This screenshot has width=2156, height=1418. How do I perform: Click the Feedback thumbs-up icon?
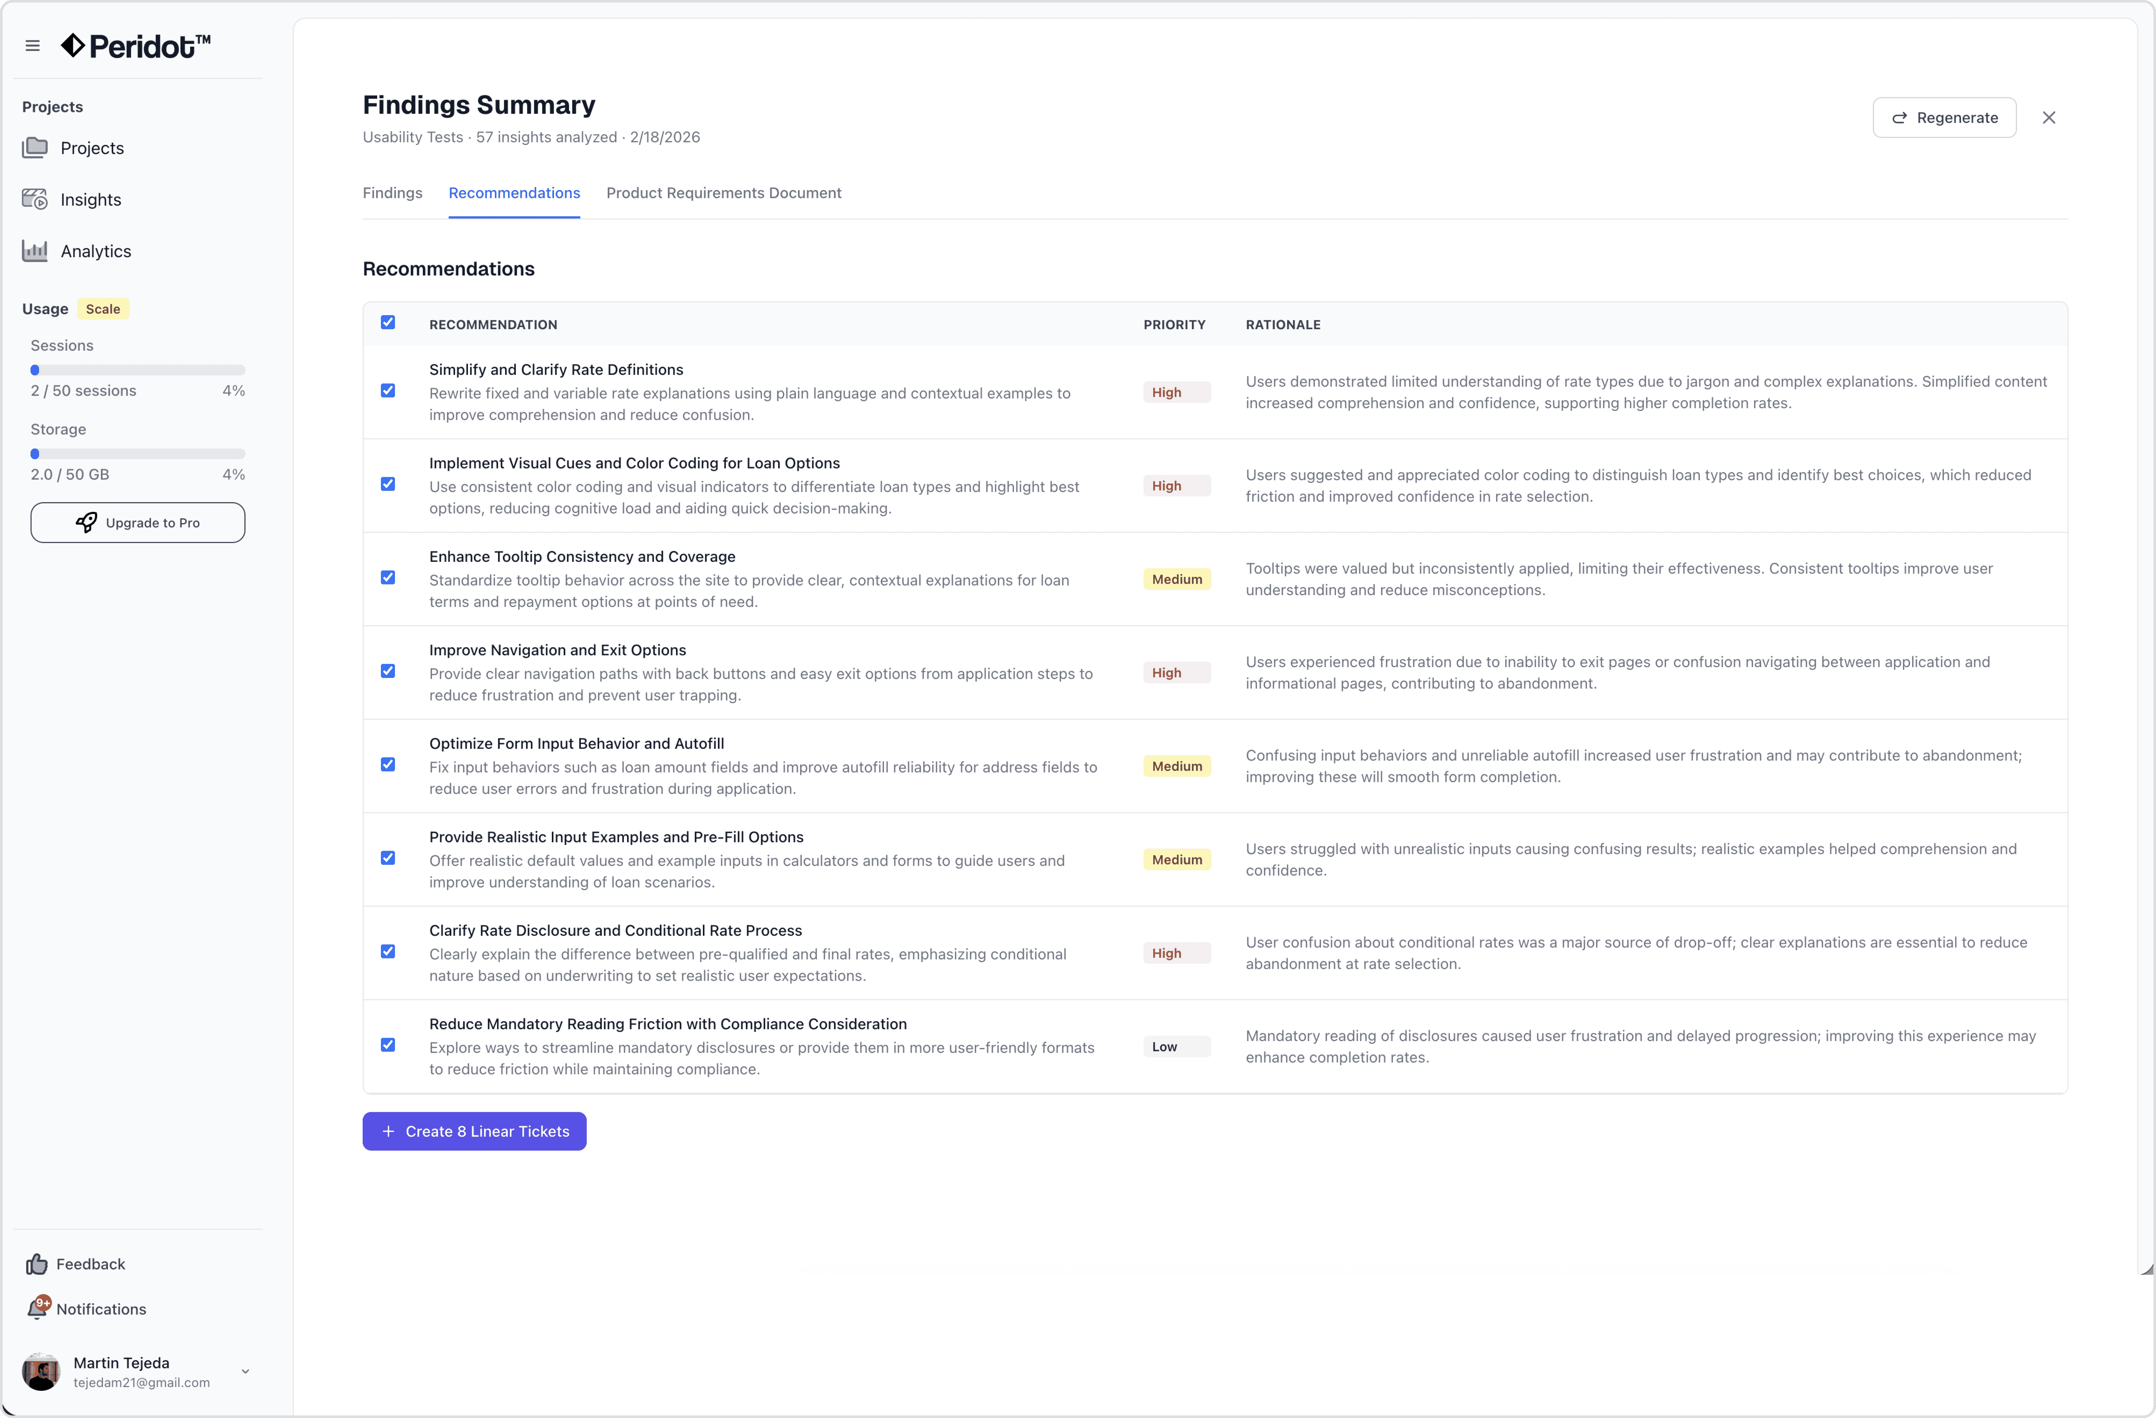click(36, 1264)
